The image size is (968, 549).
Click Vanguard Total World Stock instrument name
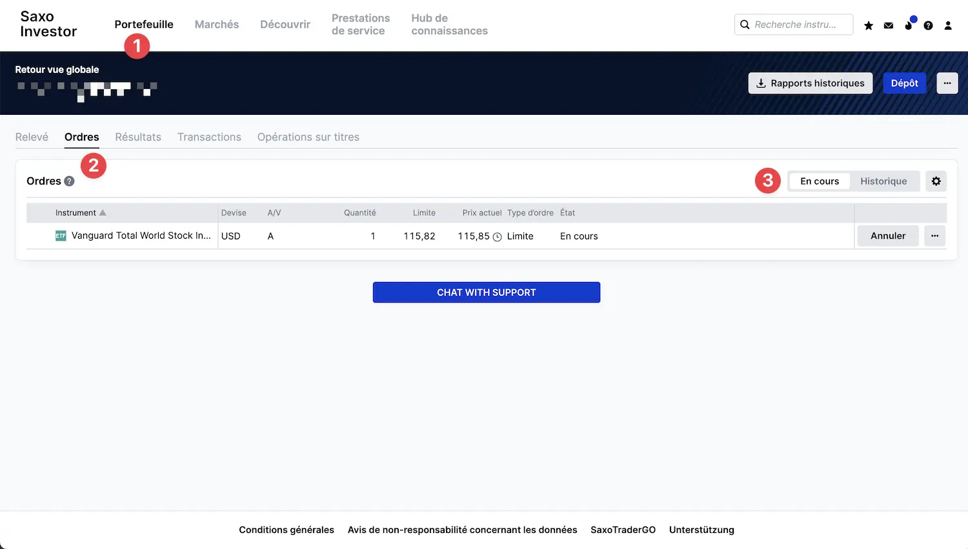(141, 236)
